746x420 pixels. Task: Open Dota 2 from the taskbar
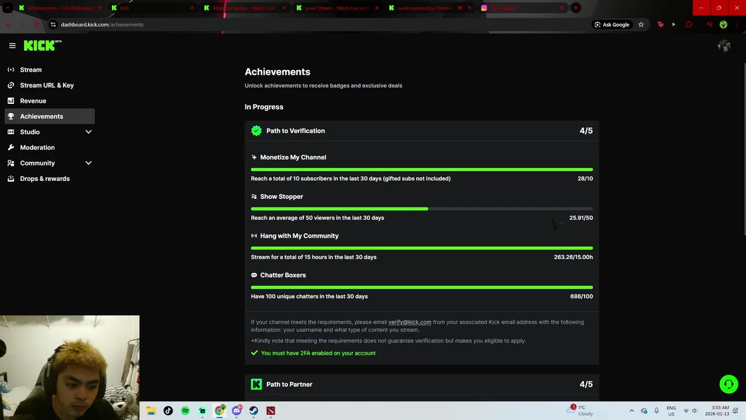click(271, 411)
